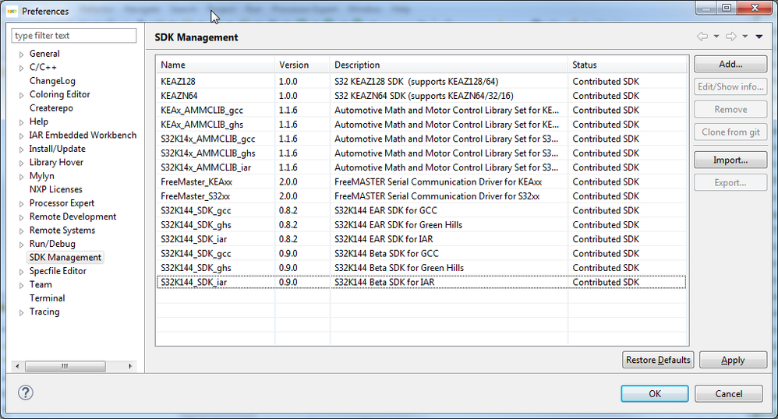Screen dimensions: 778x419
Task: Select S32K144 EAR SDK for IAR description
Action: click(x=384, y=240)
